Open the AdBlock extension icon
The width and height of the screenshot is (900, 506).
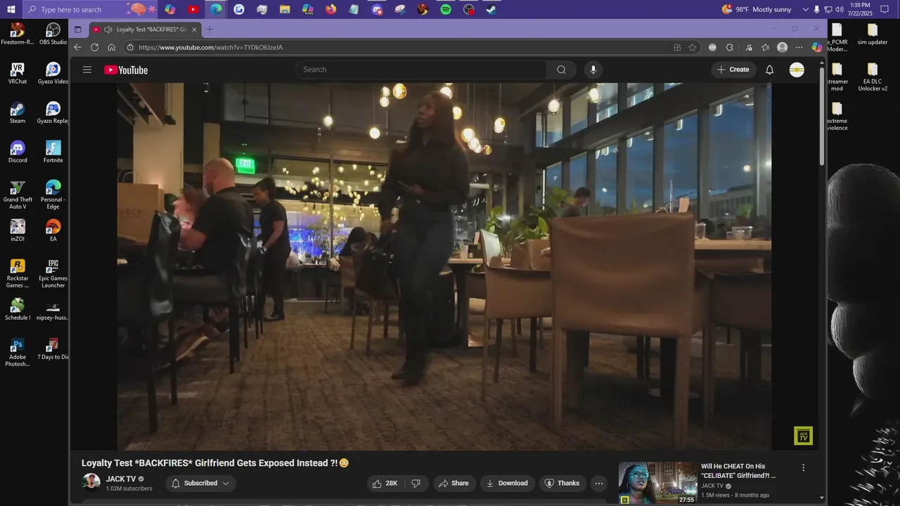coord(712,47)
